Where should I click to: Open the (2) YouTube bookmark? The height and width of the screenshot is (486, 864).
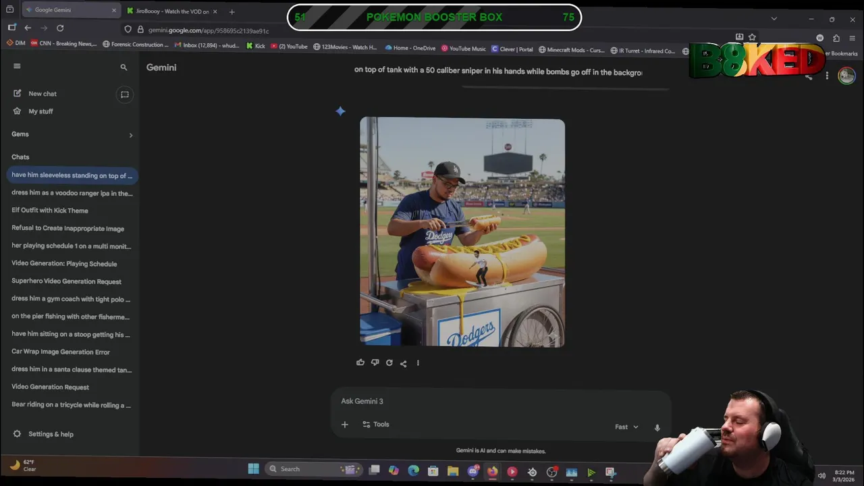click(x=289, y=47)
